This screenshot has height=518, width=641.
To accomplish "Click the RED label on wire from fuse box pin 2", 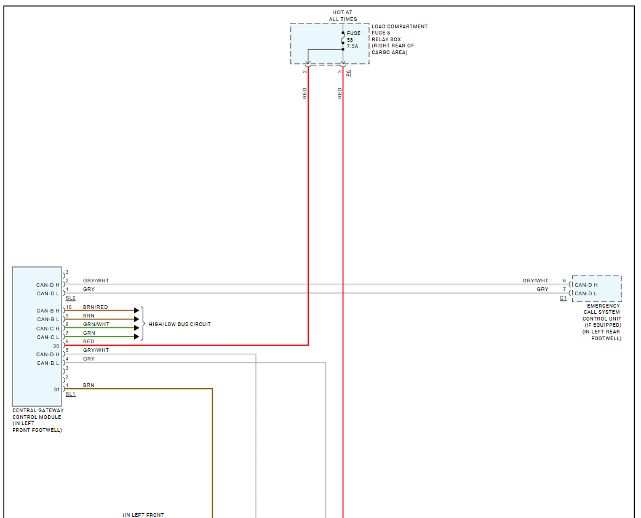I will click(x=305, y=94).
